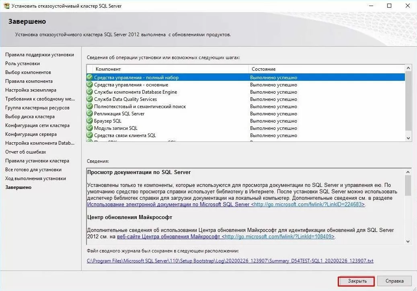417x291 pixels.
Task: Click step Правила компонента
Action: tap(29, 81)
